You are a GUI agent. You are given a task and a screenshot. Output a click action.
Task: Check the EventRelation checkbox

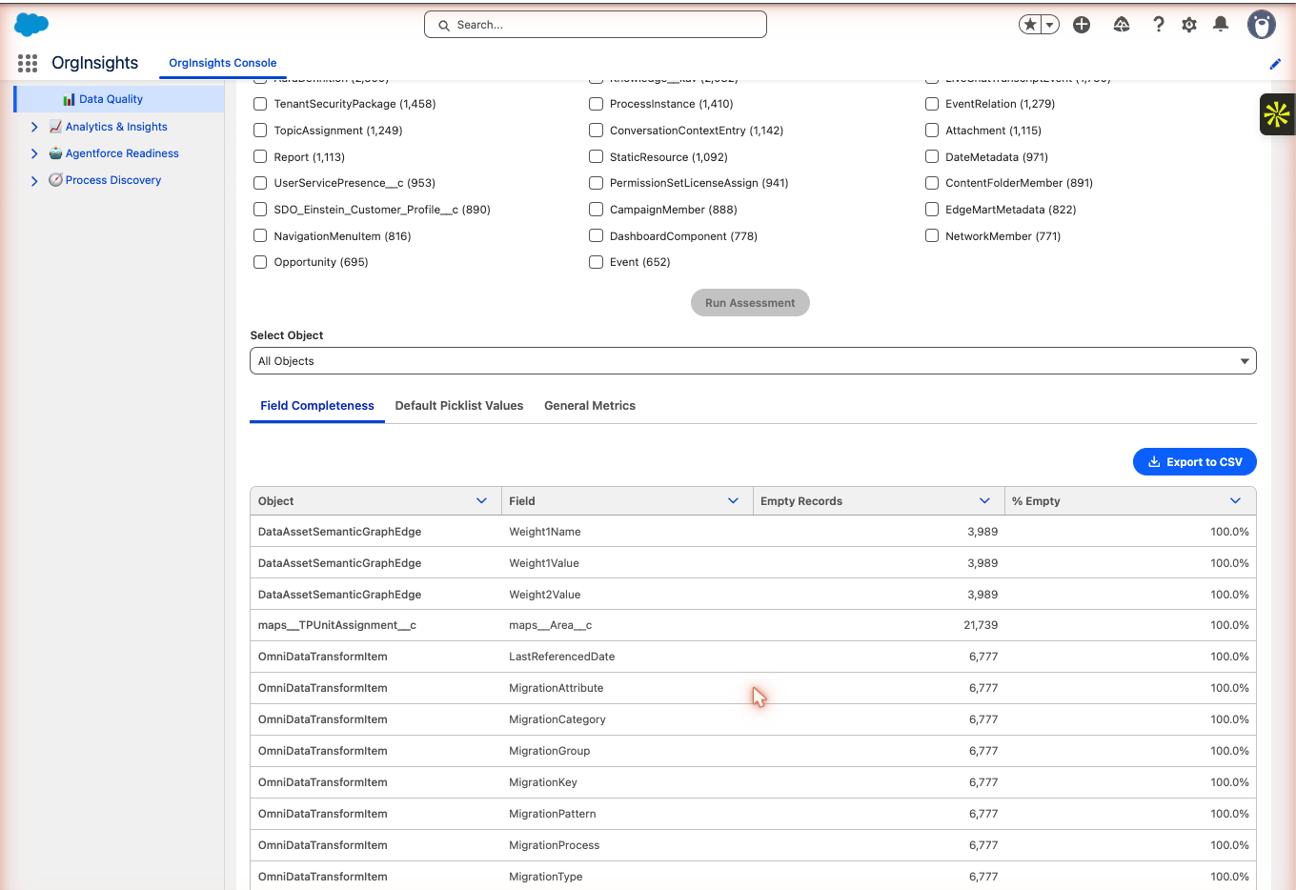coord(932,104)
